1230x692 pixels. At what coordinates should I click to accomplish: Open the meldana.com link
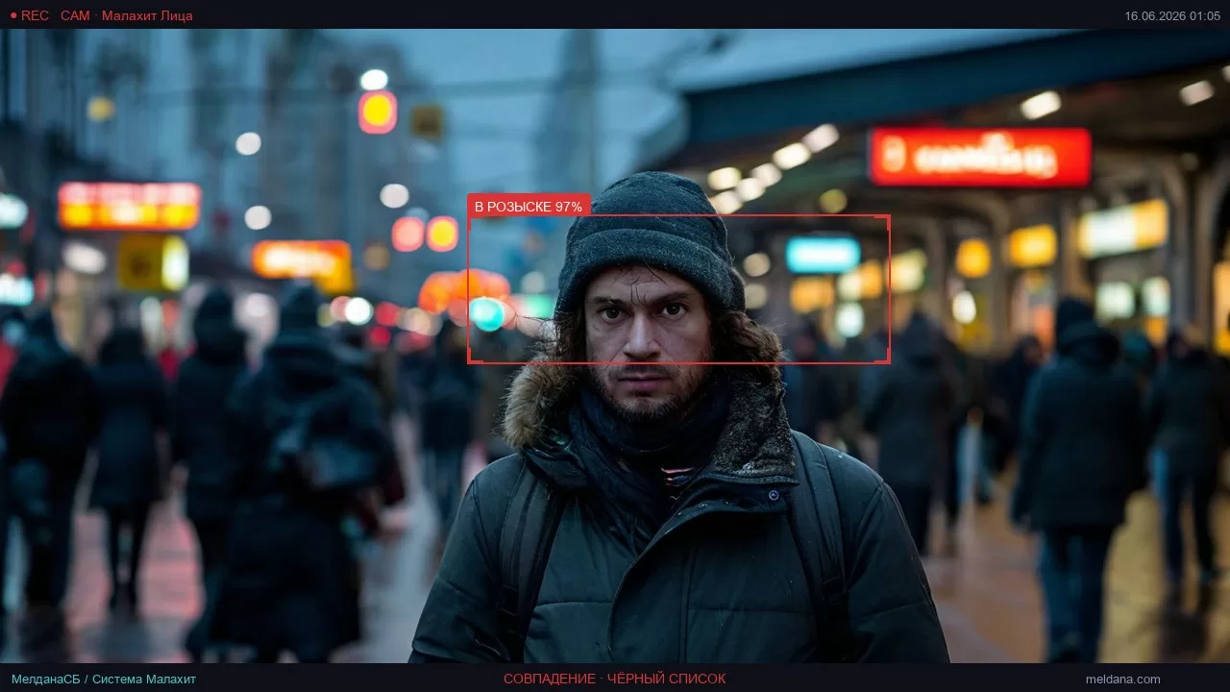click(1122, 679)
